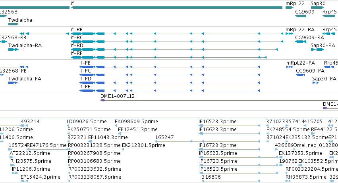This screenshot has height=183, width=338.
Task: Click the RH23575.5prime EST
Action: tap(12, 165)
